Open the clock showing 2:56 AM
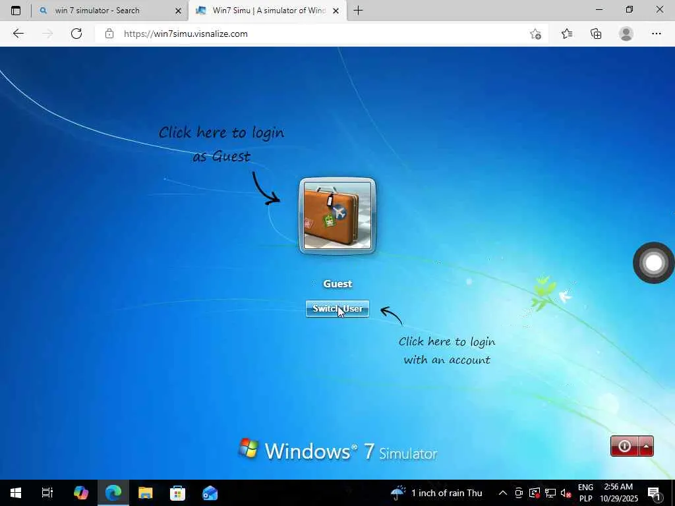 tap(618, 493)
